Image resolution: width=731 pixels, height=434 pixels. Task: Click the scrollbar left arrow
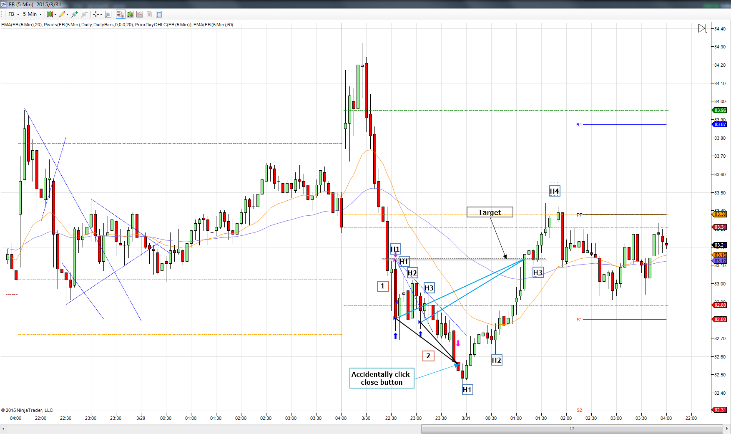coord(3,429)
